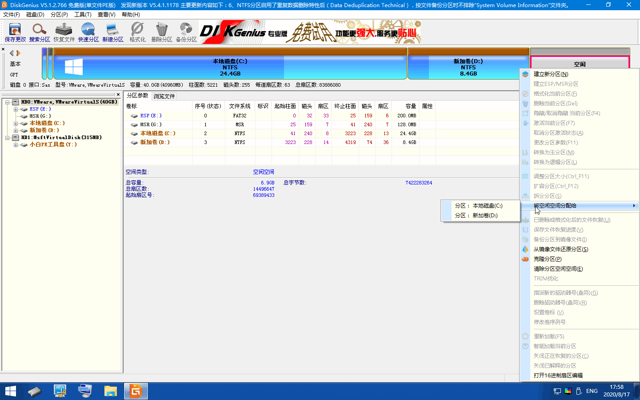Select 清除分区空闲空间(E) in context menu
The height and width of the screenshot is (400, 640).
coord(580,269)
